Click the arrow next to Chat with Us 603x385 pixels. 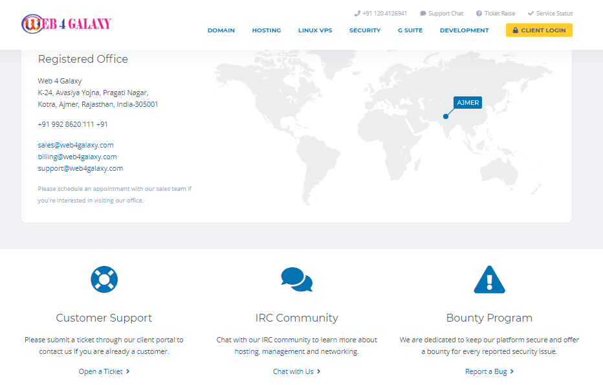click(x=319, y=371)
